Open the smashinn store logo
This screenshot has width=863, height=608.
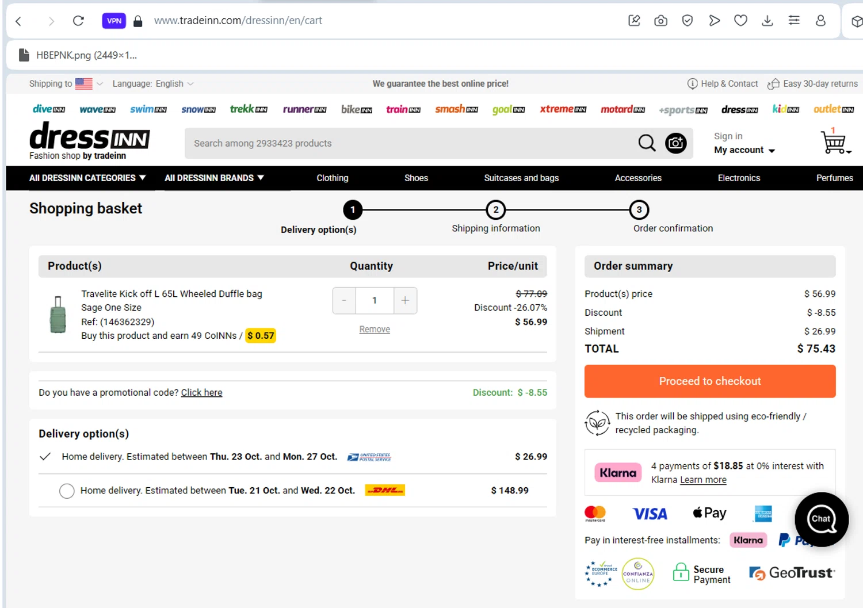tap(456, 109)
